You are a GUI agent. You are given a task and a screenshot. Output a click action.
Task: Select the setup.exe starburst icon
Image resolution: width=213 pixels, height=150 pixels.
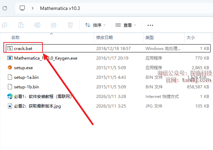[10, 67]
